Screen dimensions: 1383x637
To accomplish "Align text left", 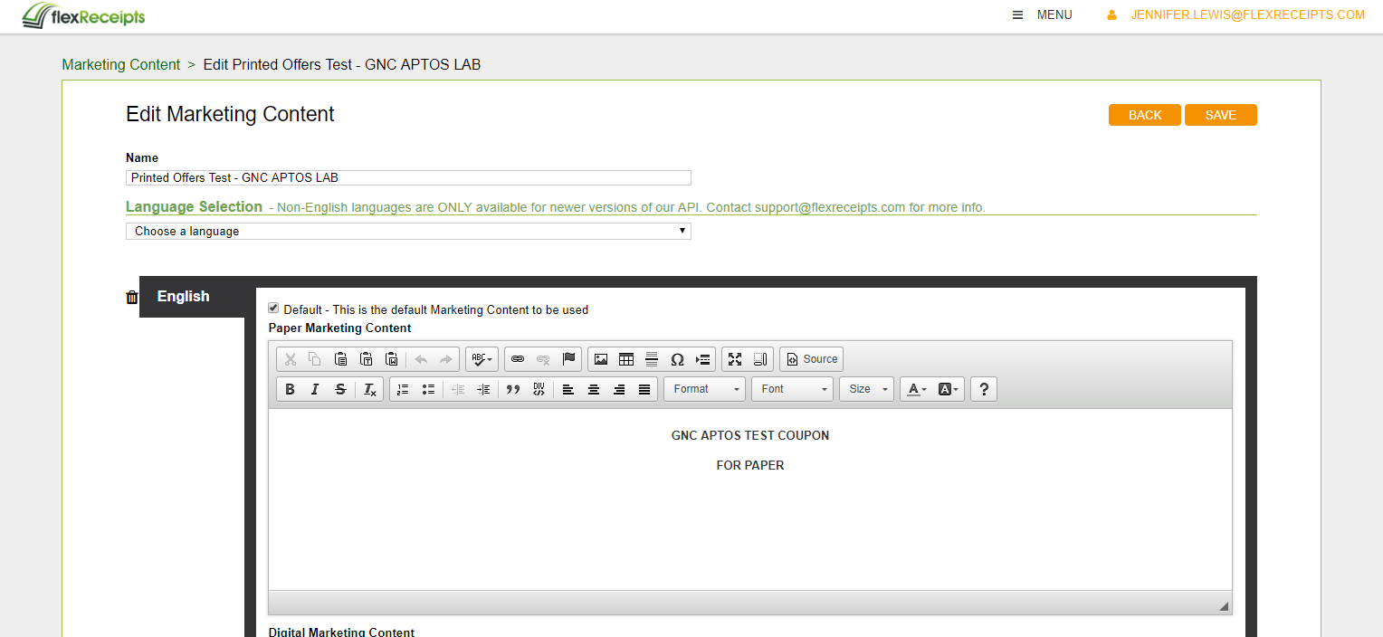I will (x=568, y=389).
